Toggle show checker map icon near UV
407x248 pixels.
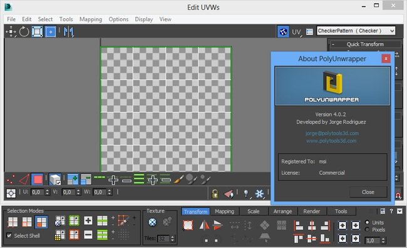tap(283, 32)
